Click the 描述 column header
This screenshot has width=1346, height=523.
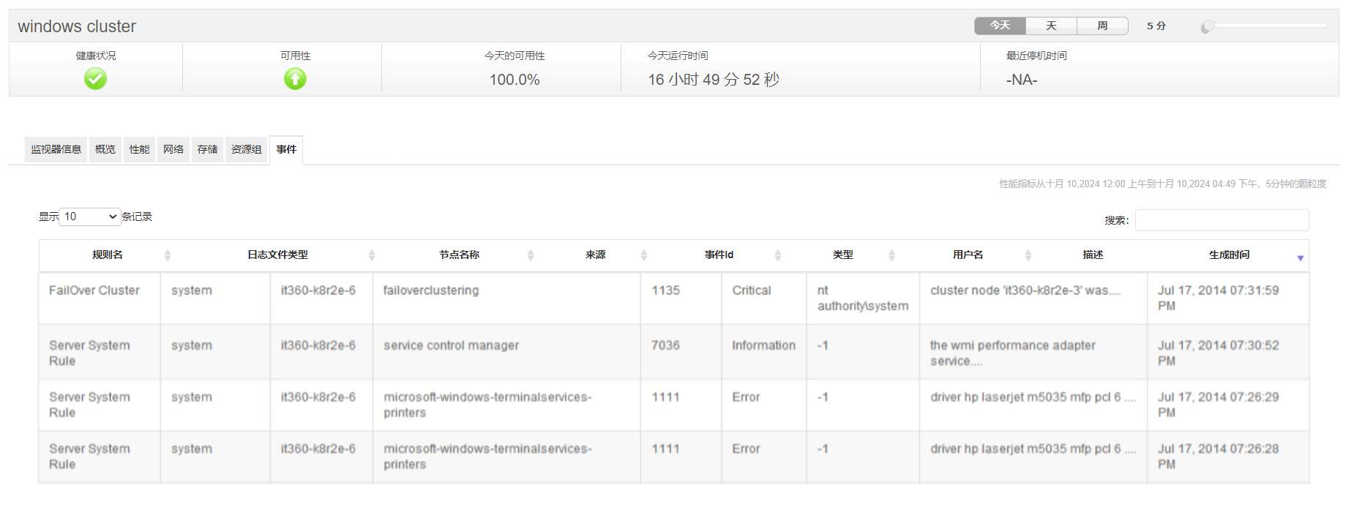(1093, 255)
